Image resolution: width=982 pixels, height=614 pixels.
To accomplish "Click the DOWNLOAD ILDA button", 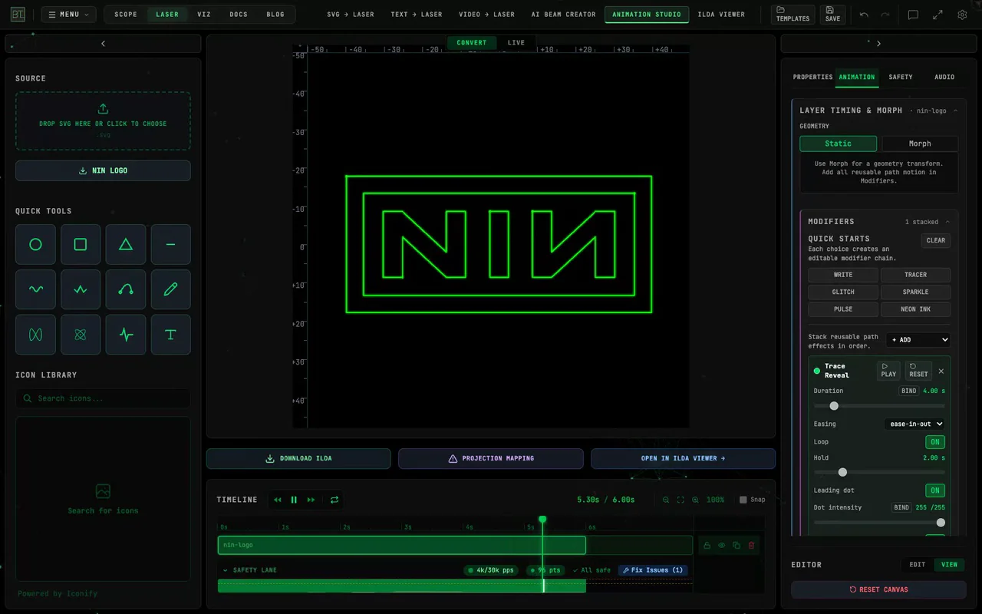I will [298, 458].
